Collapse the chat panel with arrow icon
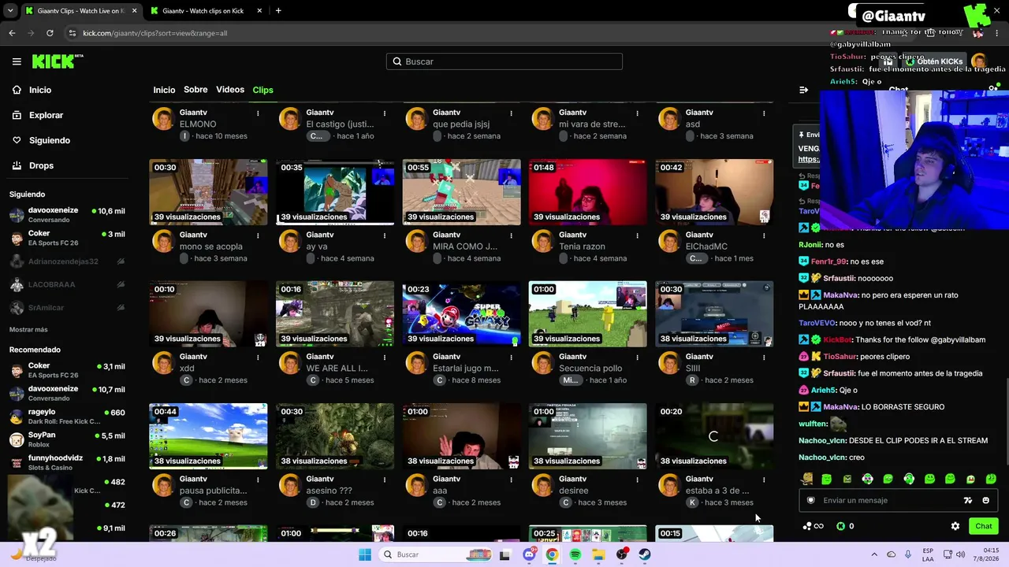This screenshot has width=1009, height=567. tap(803, 90)
